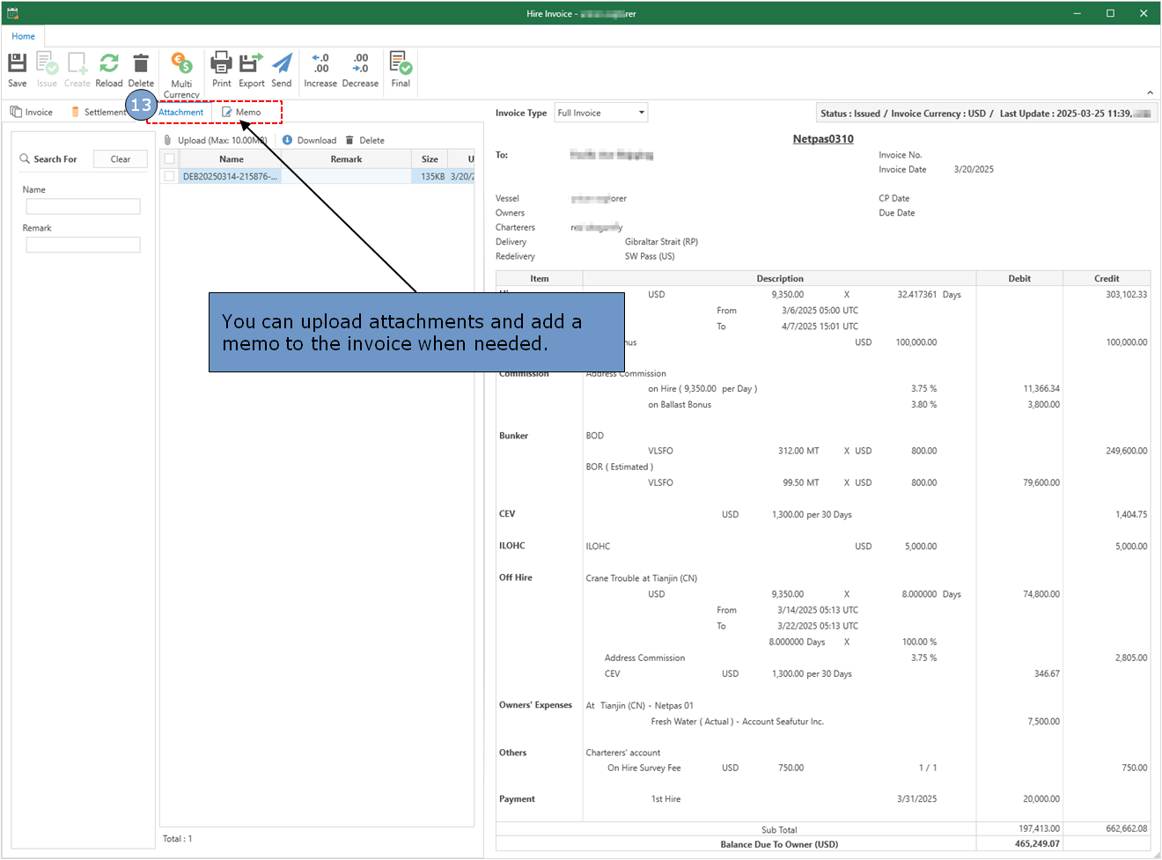
Task: Click the Save icon in ribbon
Action: tap(18, 63)
